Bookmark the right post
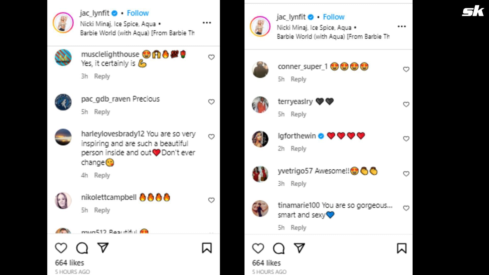The width and height of the screenshot is (489, 275). click(x=402, y=248)
